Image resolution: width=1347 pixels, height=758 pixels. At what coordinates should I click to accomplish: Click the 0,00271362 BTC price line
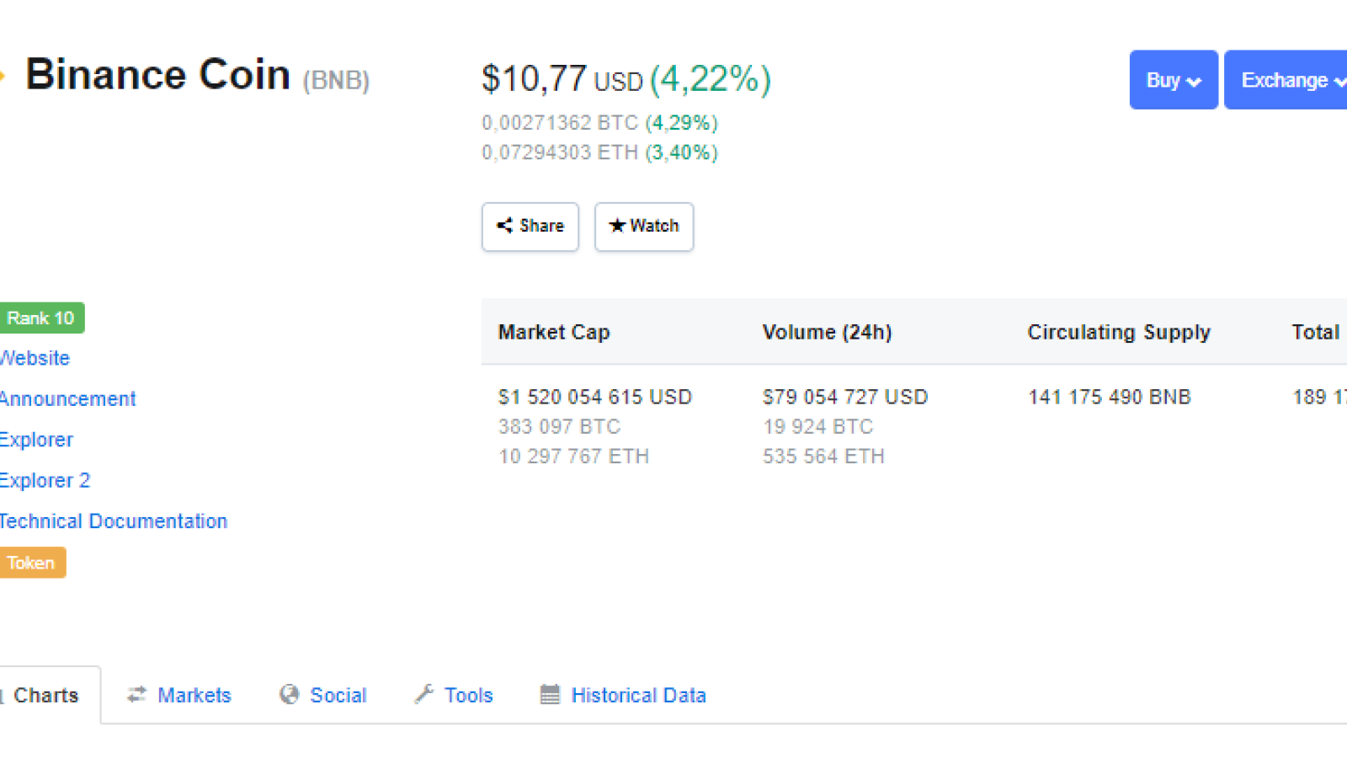click(x=599, y=123)
